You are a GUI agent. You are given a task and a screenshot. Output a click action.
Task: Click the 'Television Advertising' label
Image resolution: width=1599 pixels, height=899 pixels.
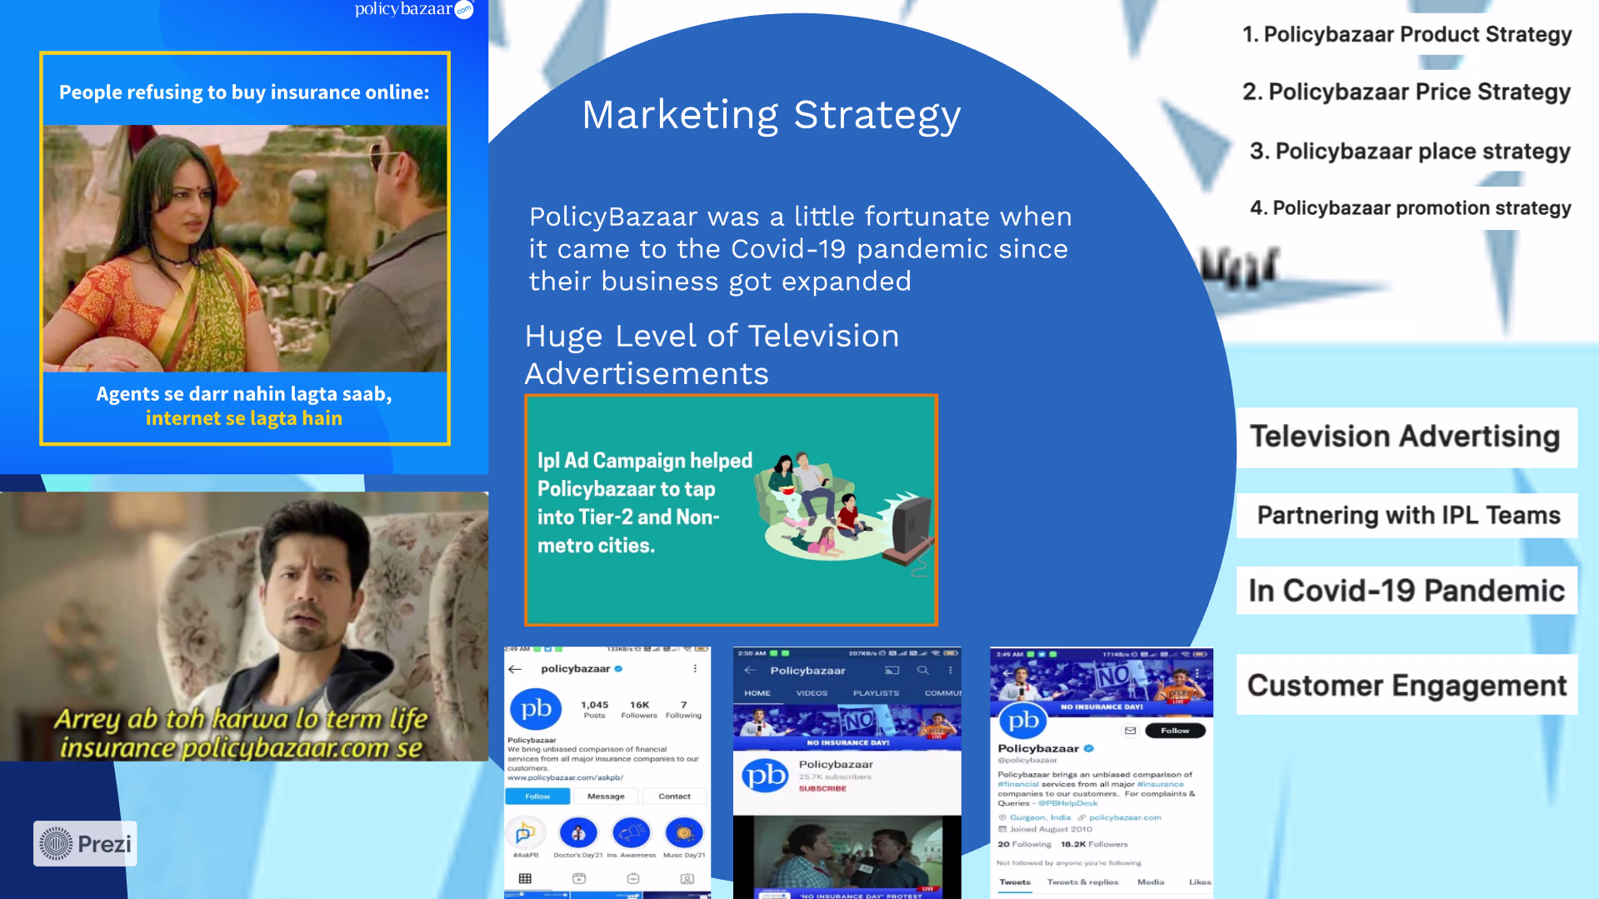(1407, 437)
